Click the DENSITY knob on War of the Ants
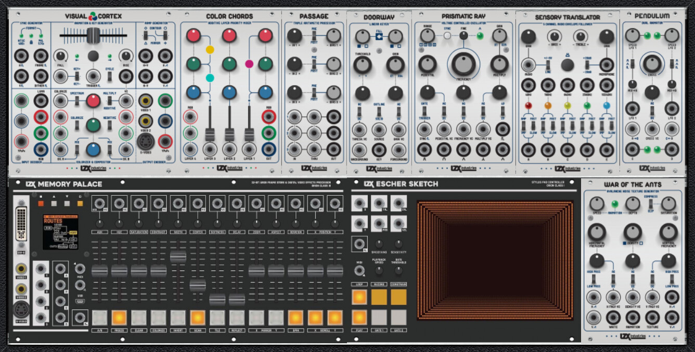Screen dimensions: 695x352 (633, 232)
